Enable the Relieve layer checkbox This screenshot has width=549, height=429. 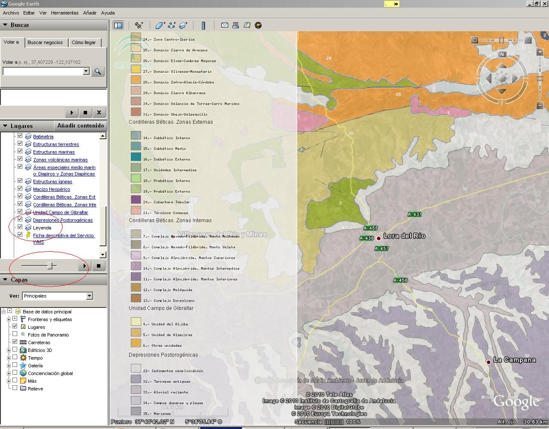click(x=15, y=388)
